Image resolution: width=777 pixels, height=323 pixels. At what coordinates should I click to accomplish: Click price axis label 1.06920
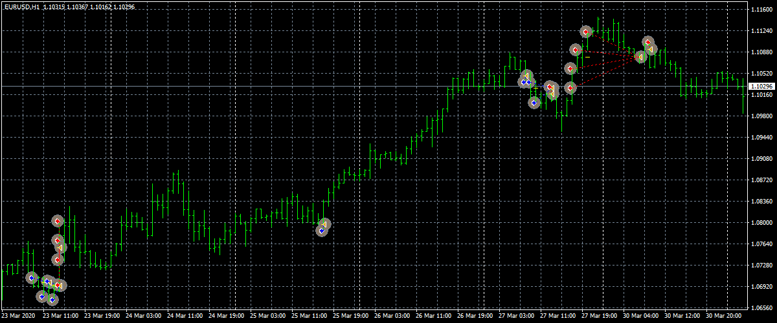pos(761,287)
